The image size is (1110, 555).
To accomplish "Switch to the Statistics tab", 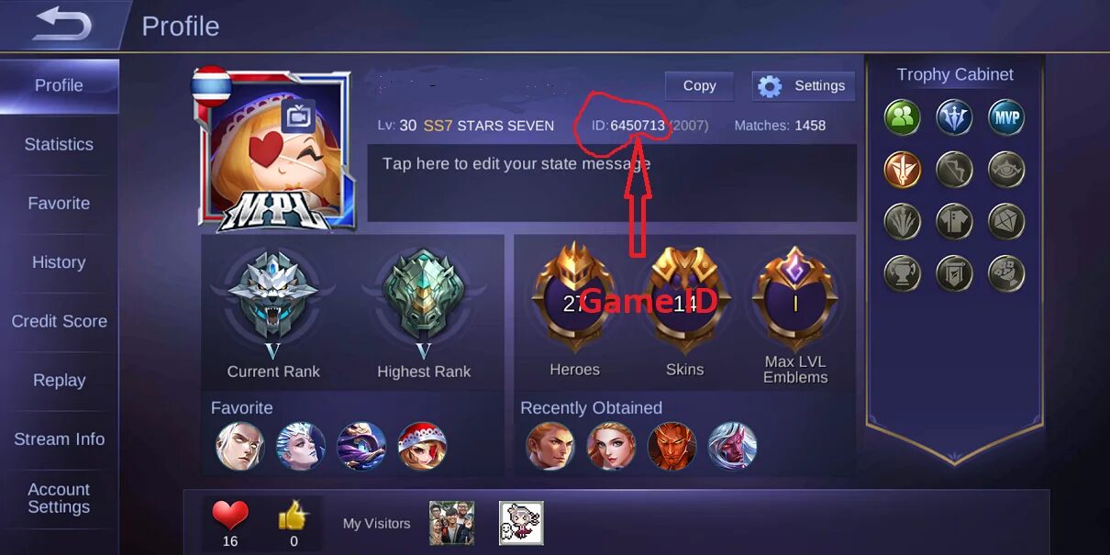I will point(59,144).
